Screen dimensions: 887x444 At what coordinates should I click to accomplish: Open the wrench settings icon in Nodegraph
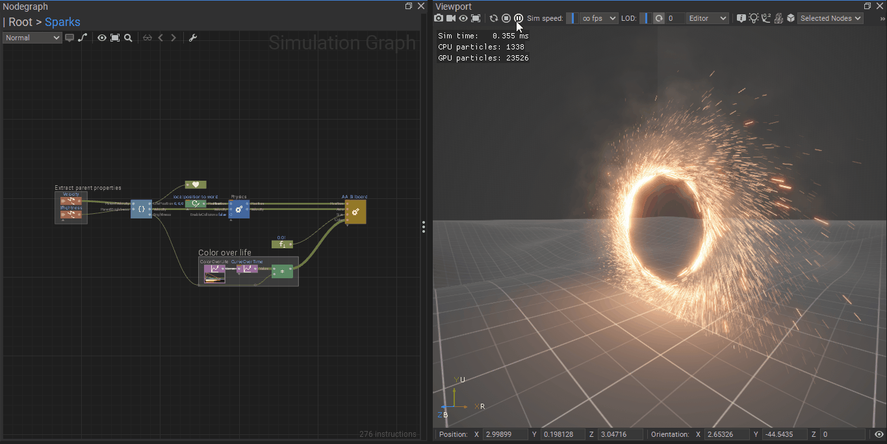[x=192, y=38]
